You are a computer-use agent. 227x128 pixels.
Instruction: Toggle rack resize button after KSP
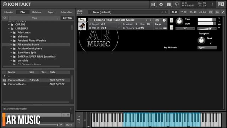pyautogui.click(x=223, y=12)
